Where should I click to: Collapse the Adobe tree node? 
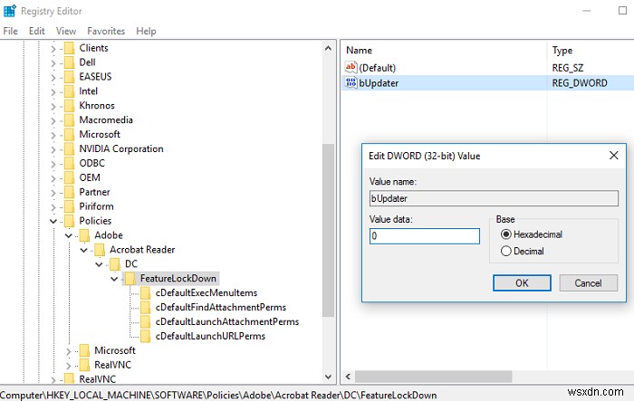click(x=68, y=235)
